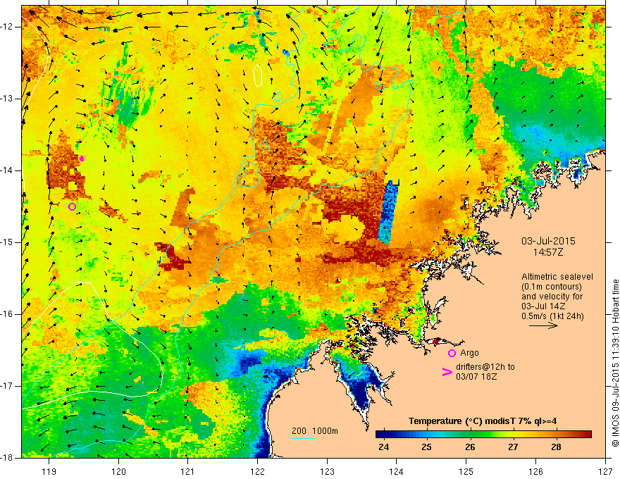620x479 pixels.
Task: Click the magenta Argo circle in the legend
Action: [452, 353]
